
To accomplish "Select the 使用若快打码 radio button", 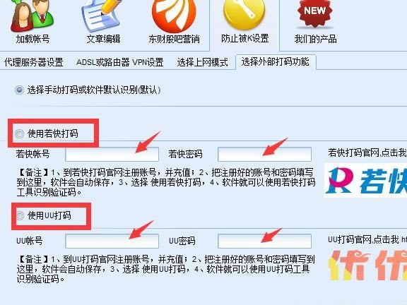I will point(20,134).
